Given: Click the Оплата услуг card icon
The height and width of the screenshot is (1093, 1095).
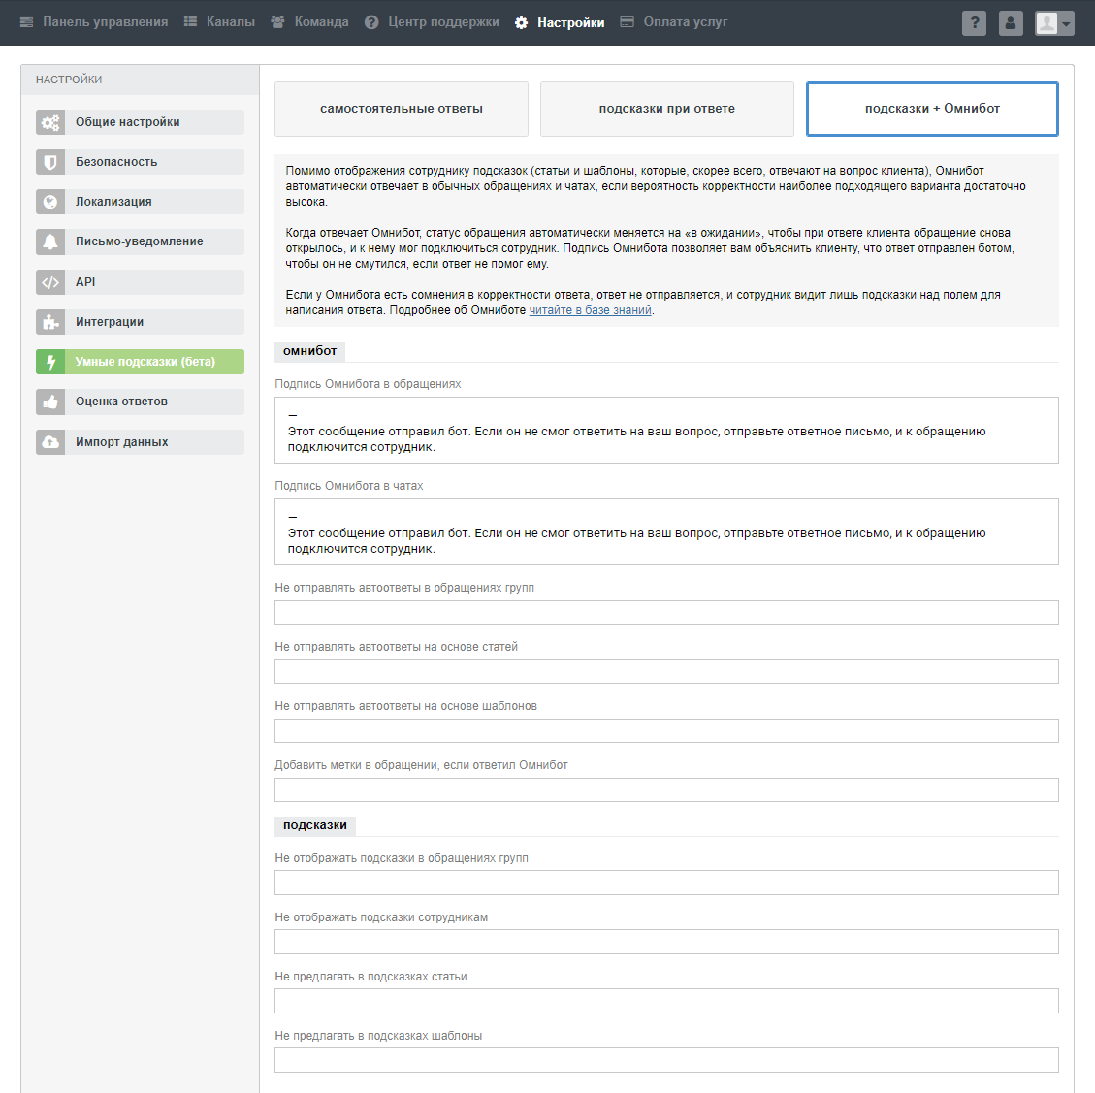Looking at the screenshot, I should coord(628,22).
